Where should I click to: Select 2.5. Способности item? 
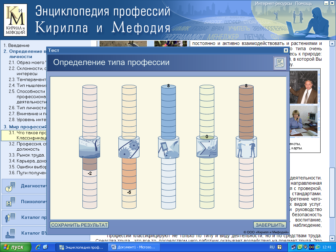coord(28,97)
